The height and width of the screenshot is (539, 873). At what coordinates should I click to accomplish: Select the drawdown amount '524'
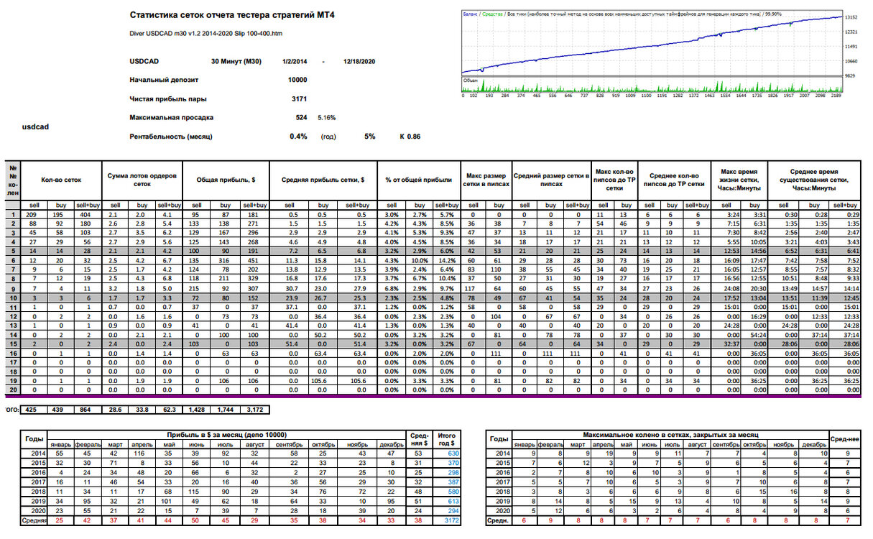tap(302, 117)
